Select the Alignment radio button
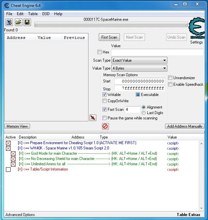 click(144, 107)
